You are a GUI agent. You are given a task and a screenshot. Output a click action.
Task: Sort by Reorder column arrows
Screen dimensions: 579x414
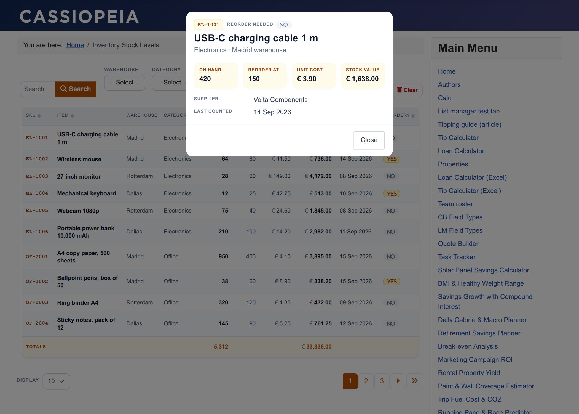(413, 116)
